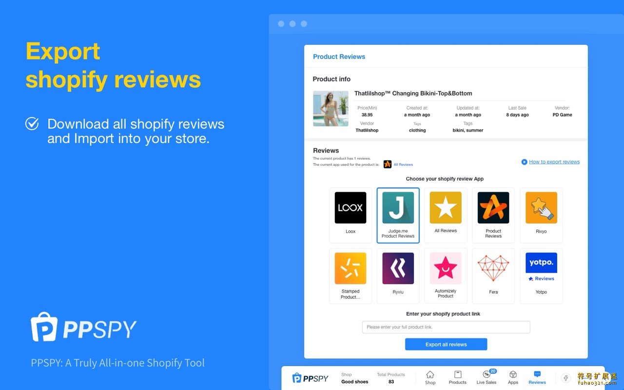Screen dimensions: 624x390
Task: Click the bikini, summer tags value
Action: 468,131
